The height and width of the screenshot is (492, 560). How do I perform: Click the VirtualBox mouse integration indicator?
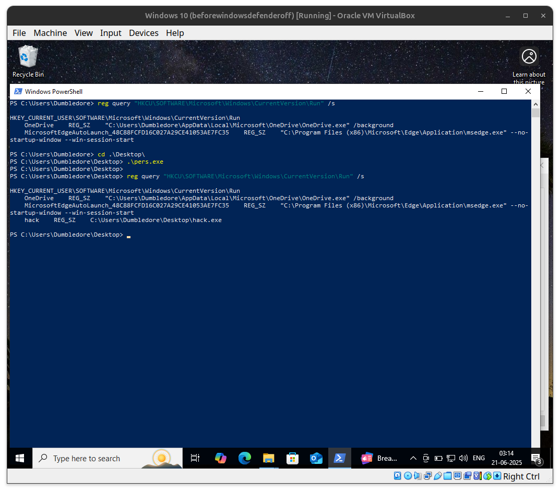click(487, 476)
